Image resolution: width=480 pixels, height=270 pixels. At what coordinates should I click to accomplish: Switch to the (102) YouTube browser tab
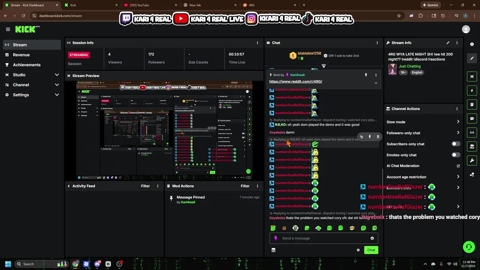150,5
